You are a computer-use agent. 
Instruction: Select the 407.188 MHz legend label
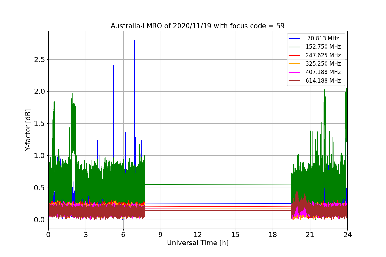(323, 72)
